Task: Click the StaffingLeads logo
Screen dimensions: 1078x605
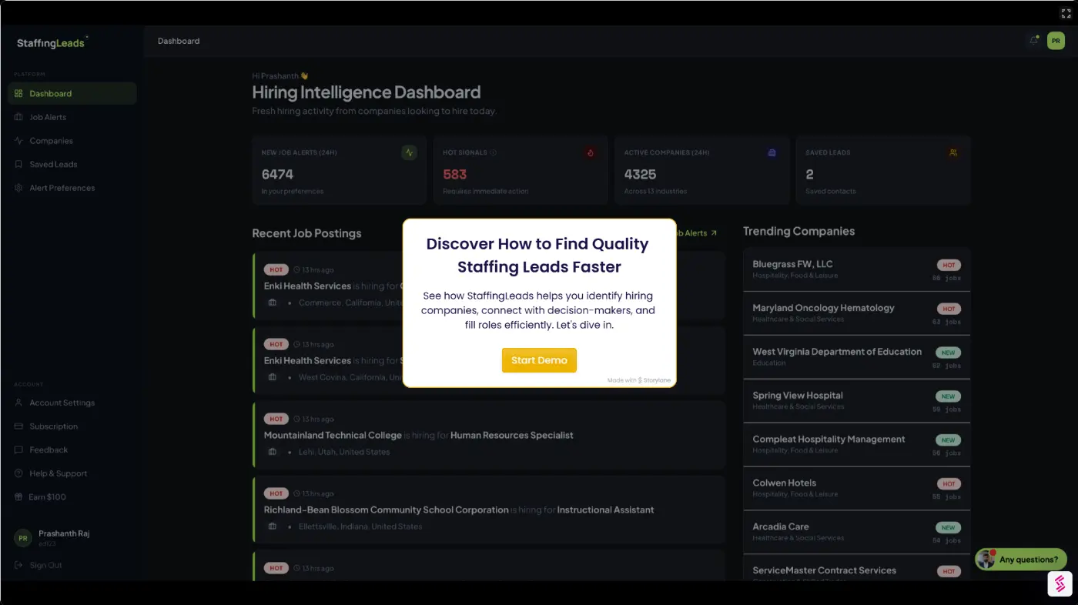Action: coord(52,42)
